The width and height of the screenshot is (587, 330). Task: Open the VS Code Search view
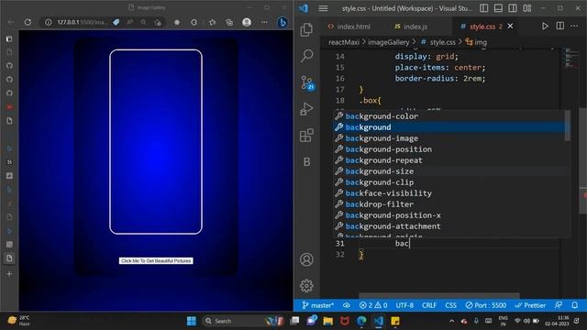tap(306, 56)
